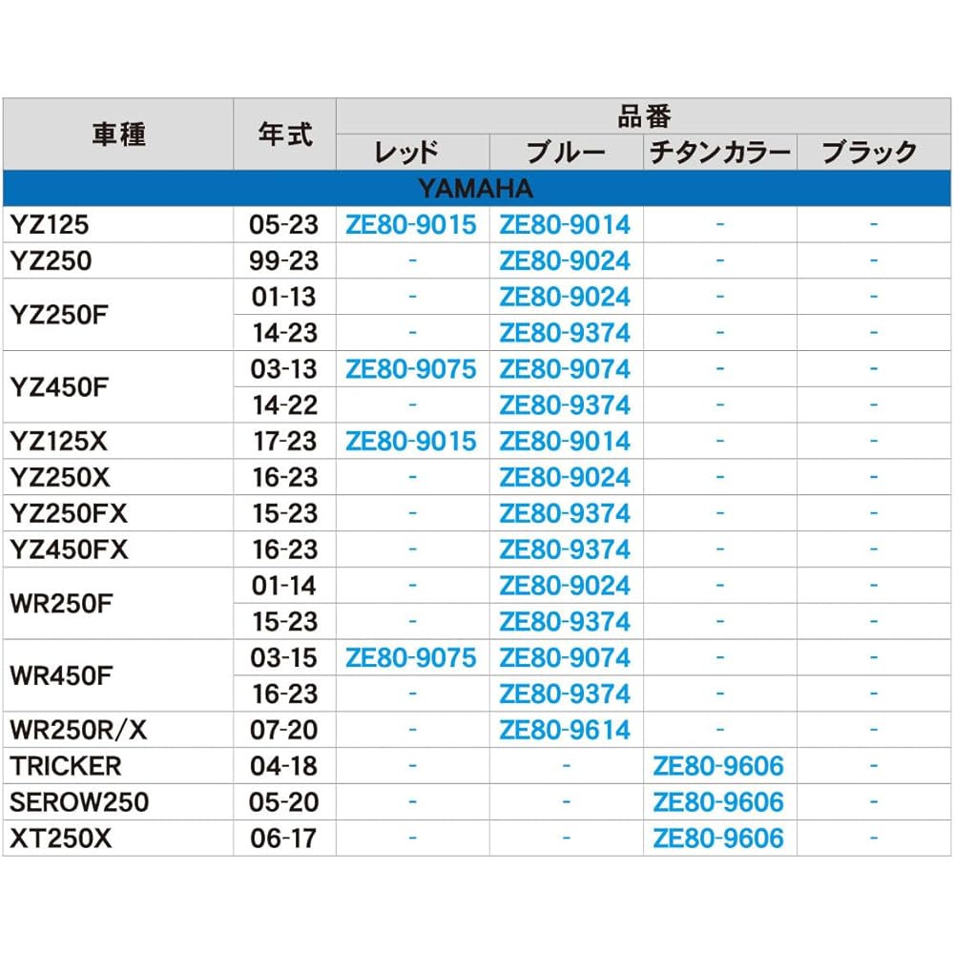Select the WR250F model cell

(118, 604)
